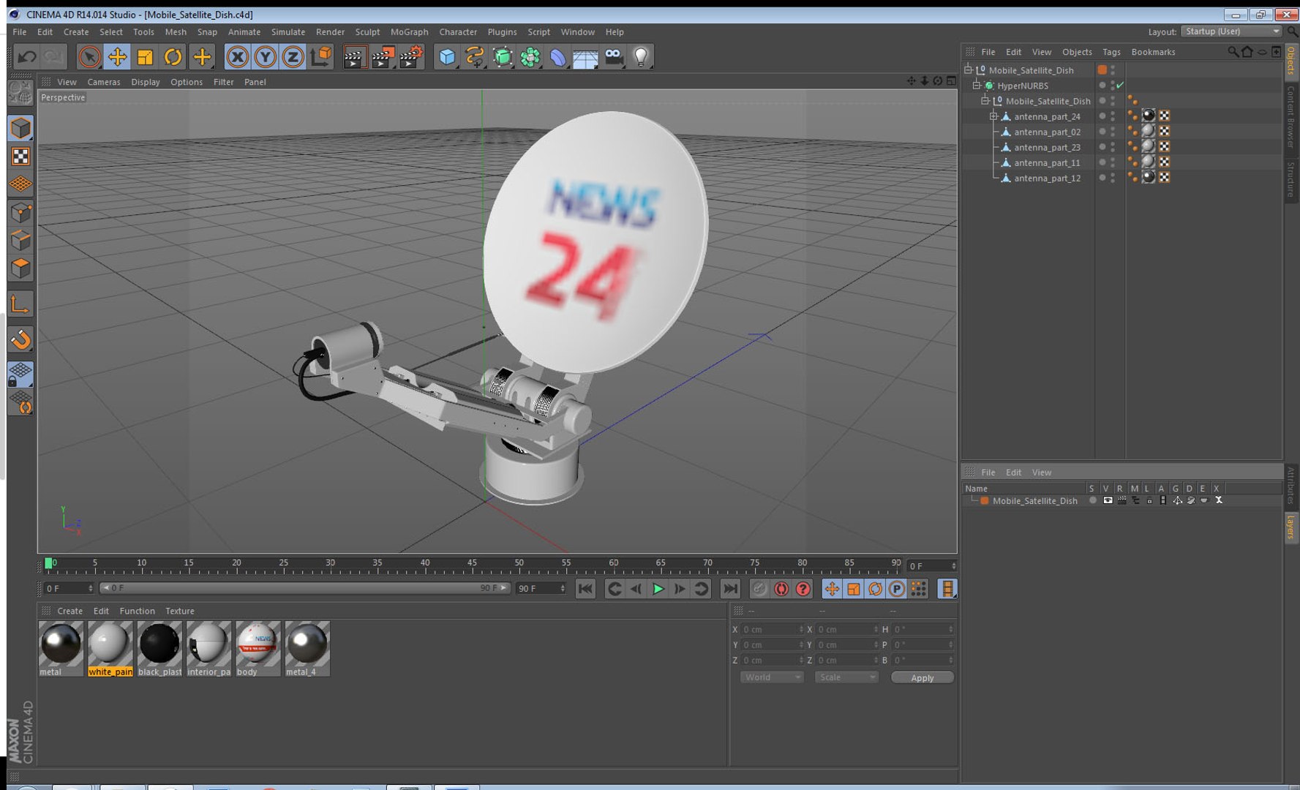Jump to the end of the animation
Screen dimensions: 1300x790
point(730,589)
